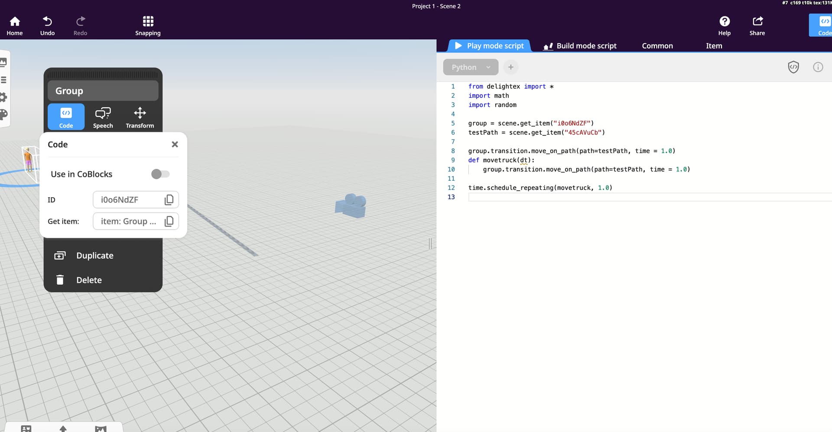This screenshot has width=832, height=432.
Task: Copy the Get item code snippet
Action: (x=169, y=221)
